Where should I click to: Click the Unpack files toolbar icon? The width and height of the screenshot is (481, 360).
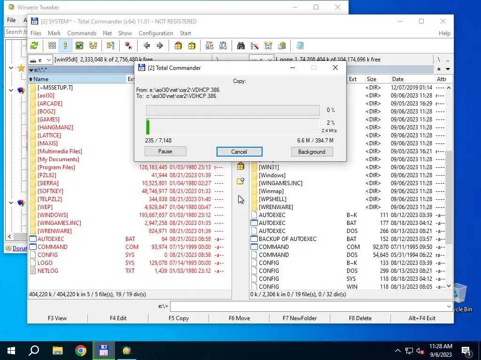pos(192,45)
